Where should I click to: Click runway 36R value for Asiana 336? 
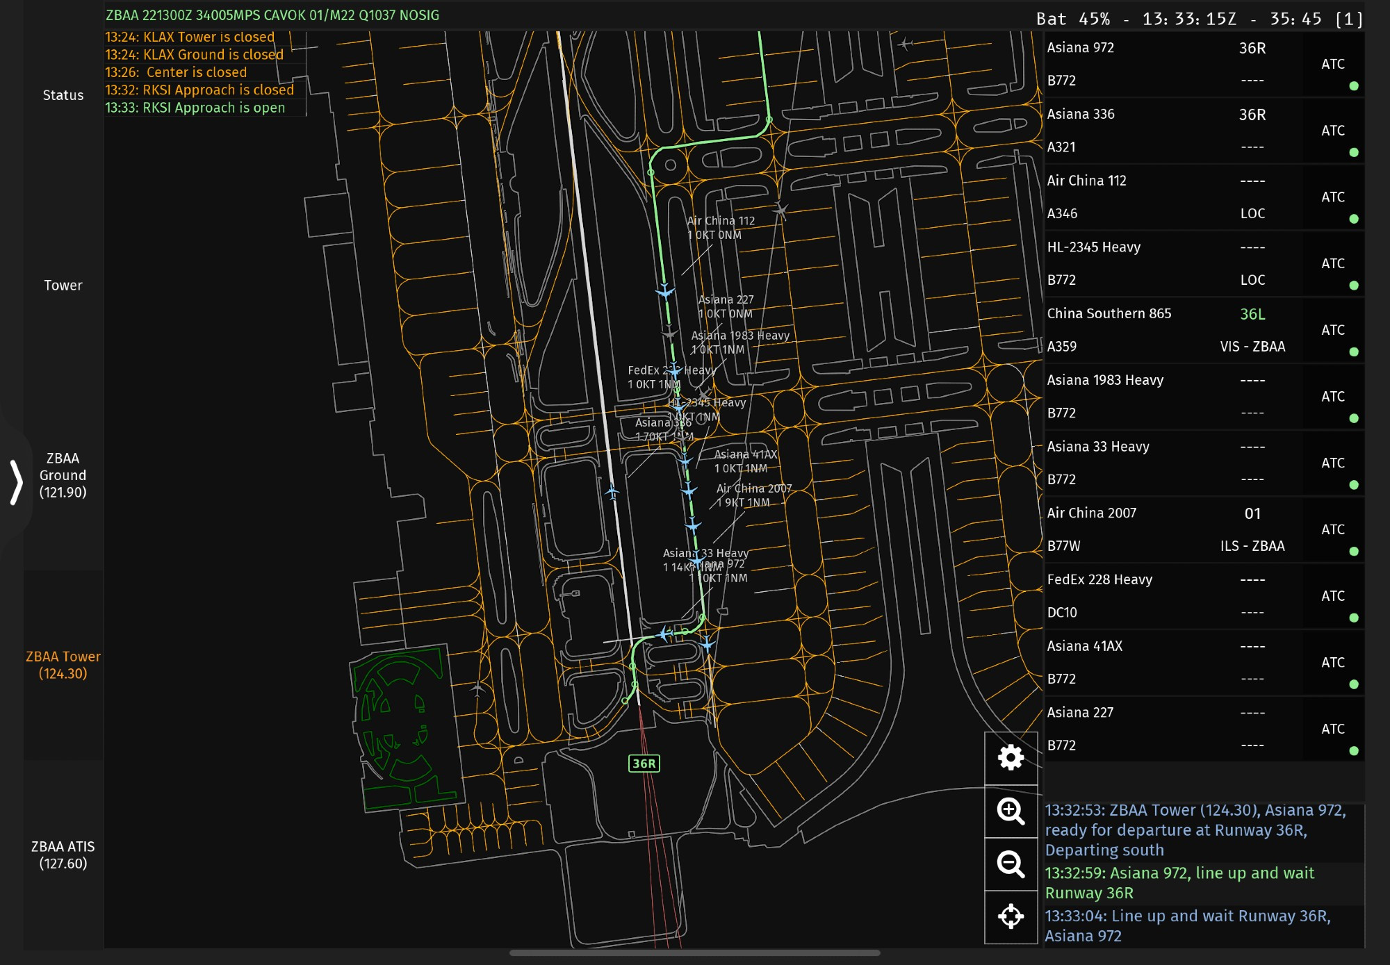(x=1252, y=115)
